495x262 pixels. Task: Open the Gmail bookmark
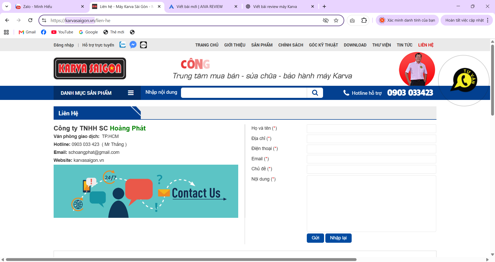(x=27, y=32)
